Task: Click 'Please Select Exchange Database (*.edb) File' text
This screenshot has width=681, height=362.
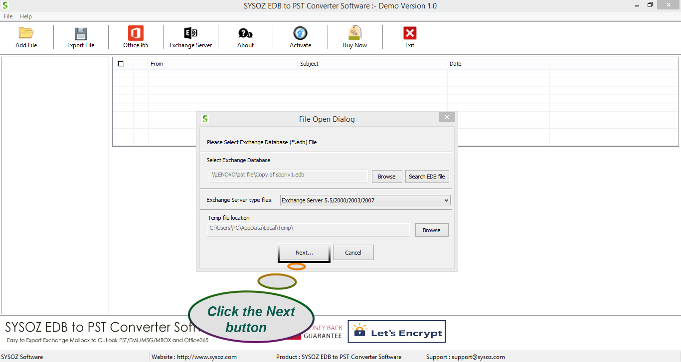Action: tap(262, 142)
